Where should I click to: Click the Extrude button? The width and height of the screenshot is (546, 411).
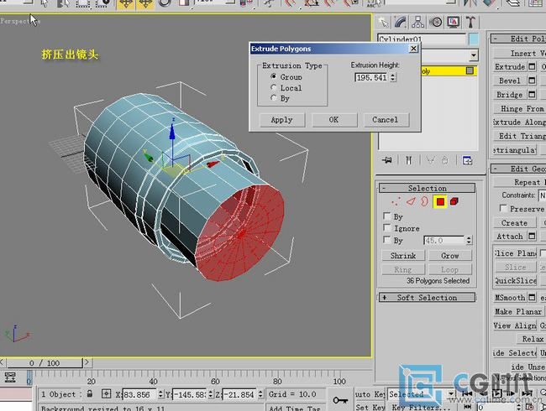click(x=510, y=66)
